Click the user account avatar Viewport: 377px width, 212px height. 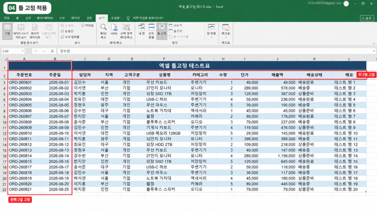346,4
